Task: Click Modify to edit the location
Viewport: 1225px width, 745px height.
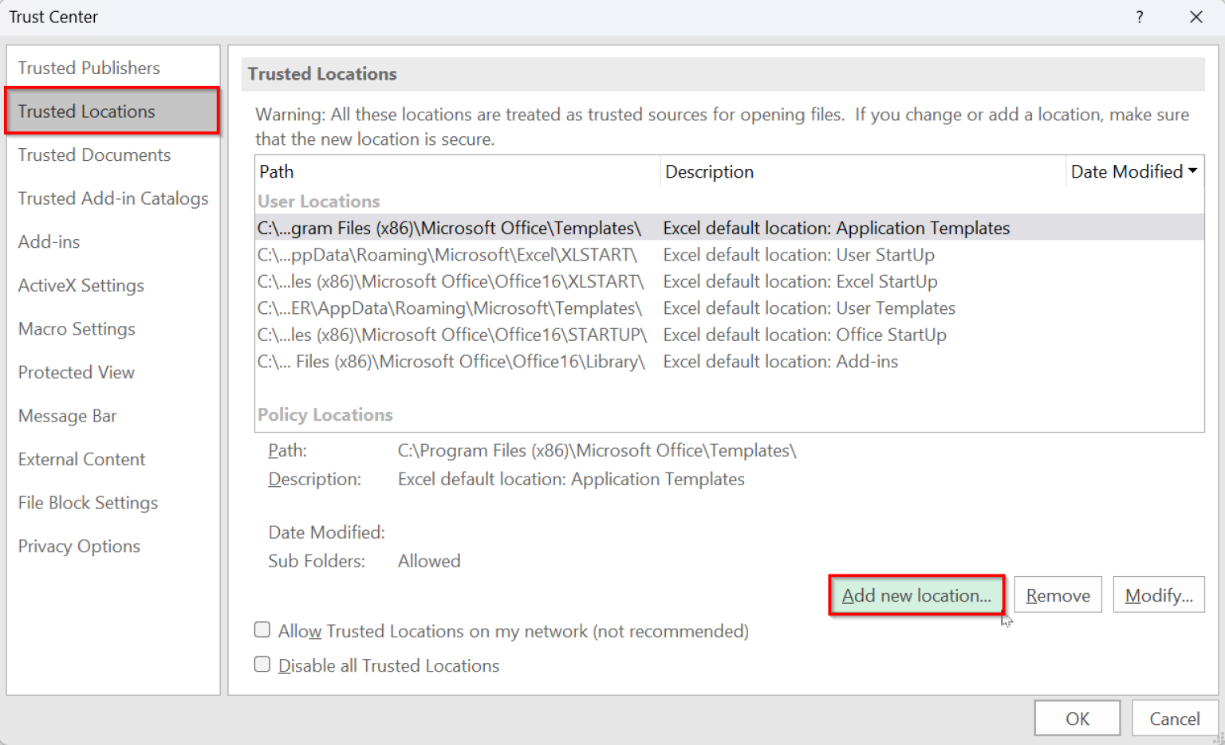Action: click(x=1158, y=594)
